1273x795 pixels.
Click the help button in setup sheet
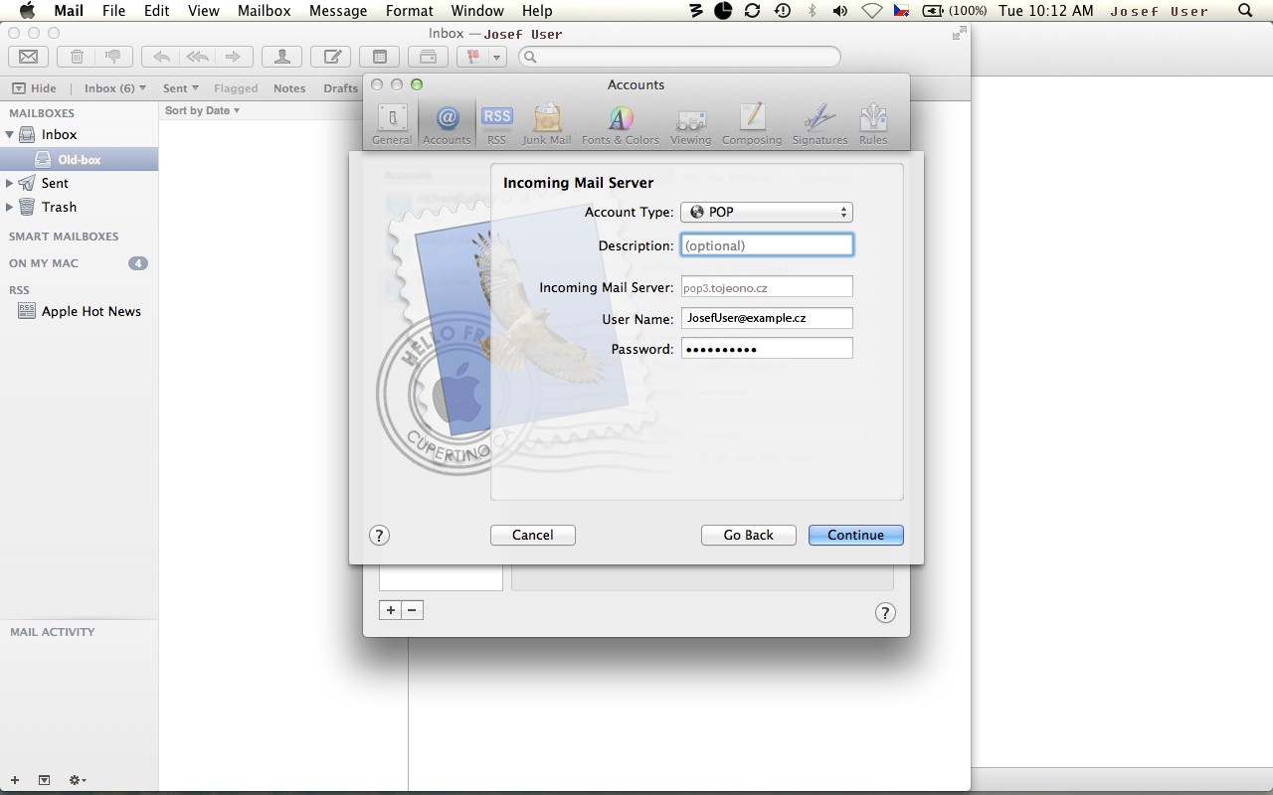pyautogui.click(x=379, y=535)
